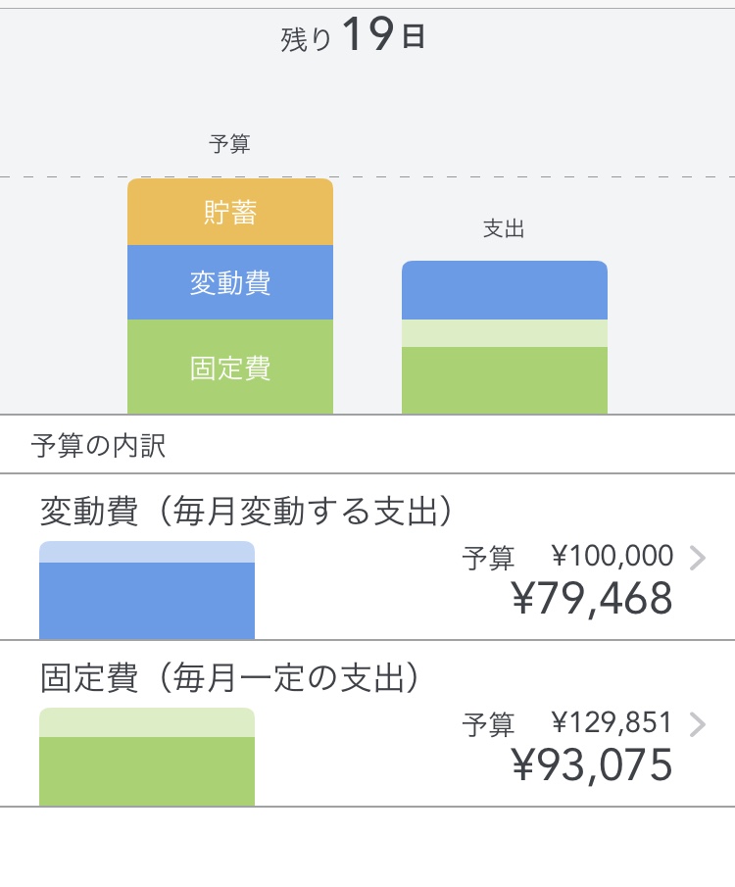Tap blue section of 支出 bar

(505, 290)
